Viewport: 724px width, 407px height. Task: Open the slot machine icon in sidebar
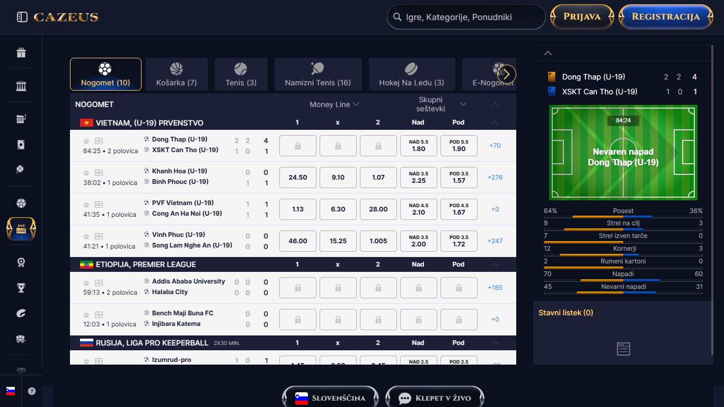tap(21, 119)
